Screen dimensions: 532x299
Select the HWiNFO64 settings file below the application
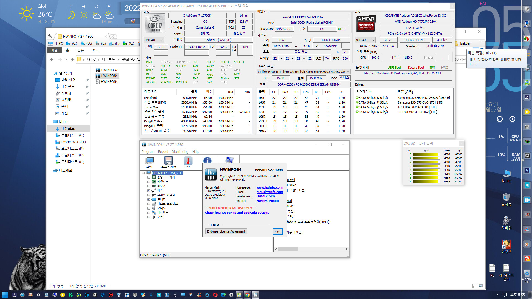click(x=107, y=82)
